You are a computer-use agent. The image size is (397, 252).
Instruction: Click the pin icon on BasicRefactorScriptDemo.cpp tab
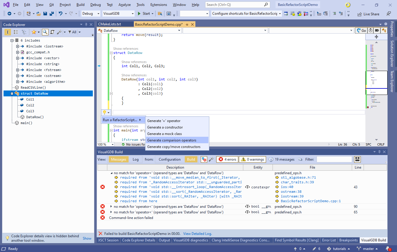click(x=187, y=24)
